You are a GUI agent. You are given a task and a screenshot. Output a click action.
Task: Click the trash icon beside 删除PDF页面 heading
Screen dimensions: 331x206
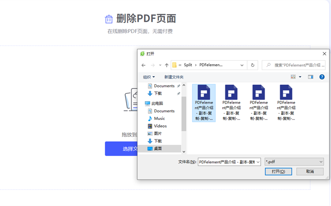tap(109, 19)
